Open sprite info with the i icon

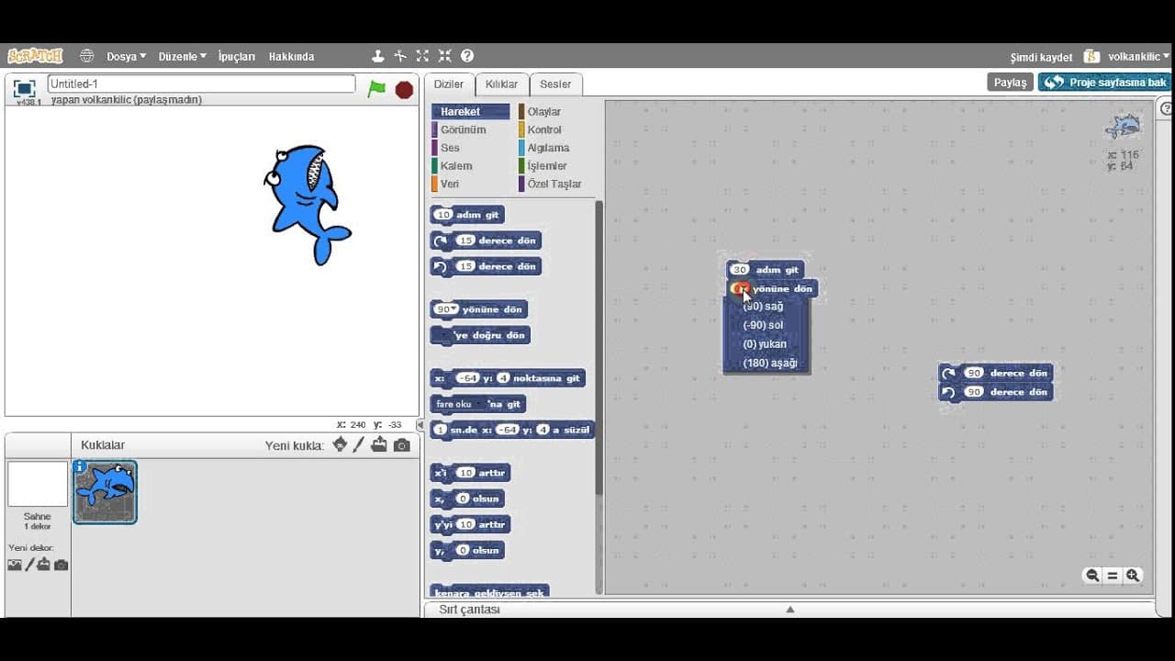[80, 466]
